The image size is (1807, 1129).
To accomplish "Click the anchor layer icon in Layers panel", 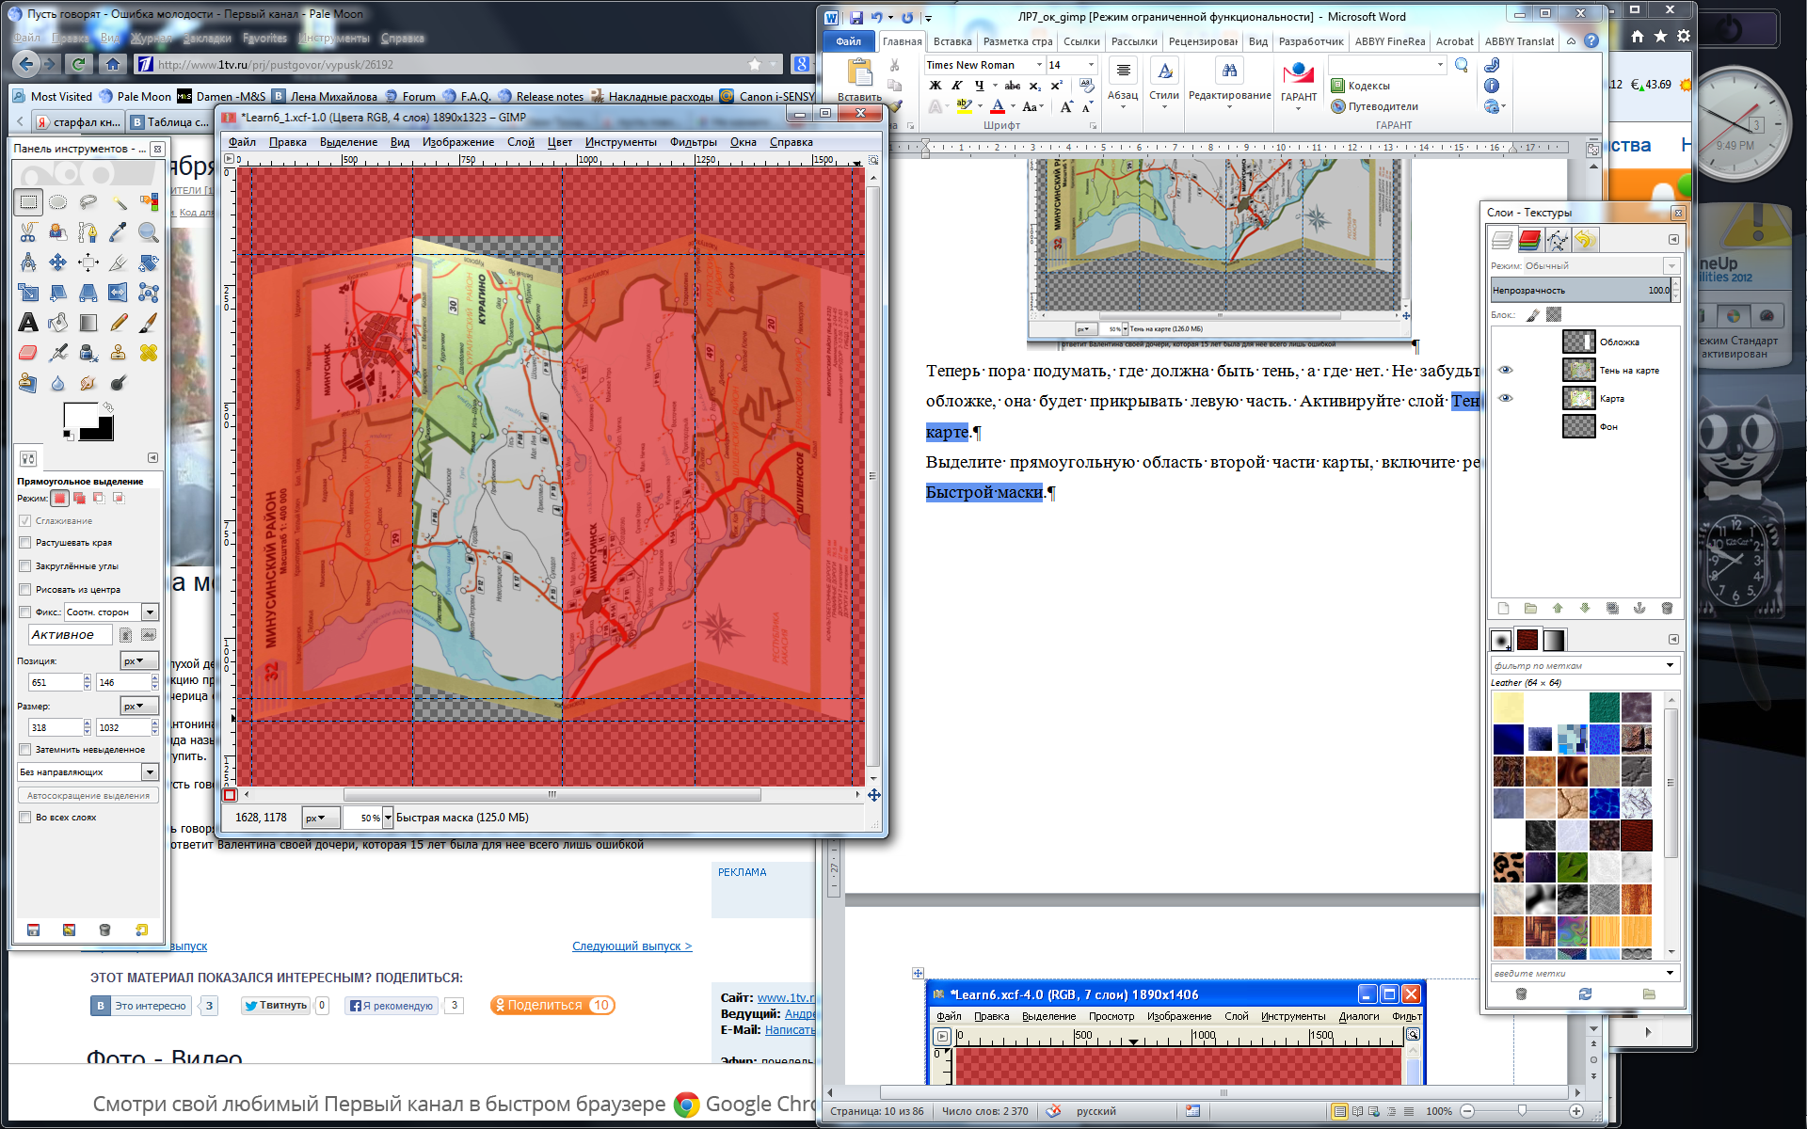I will tap(1639, 609).
